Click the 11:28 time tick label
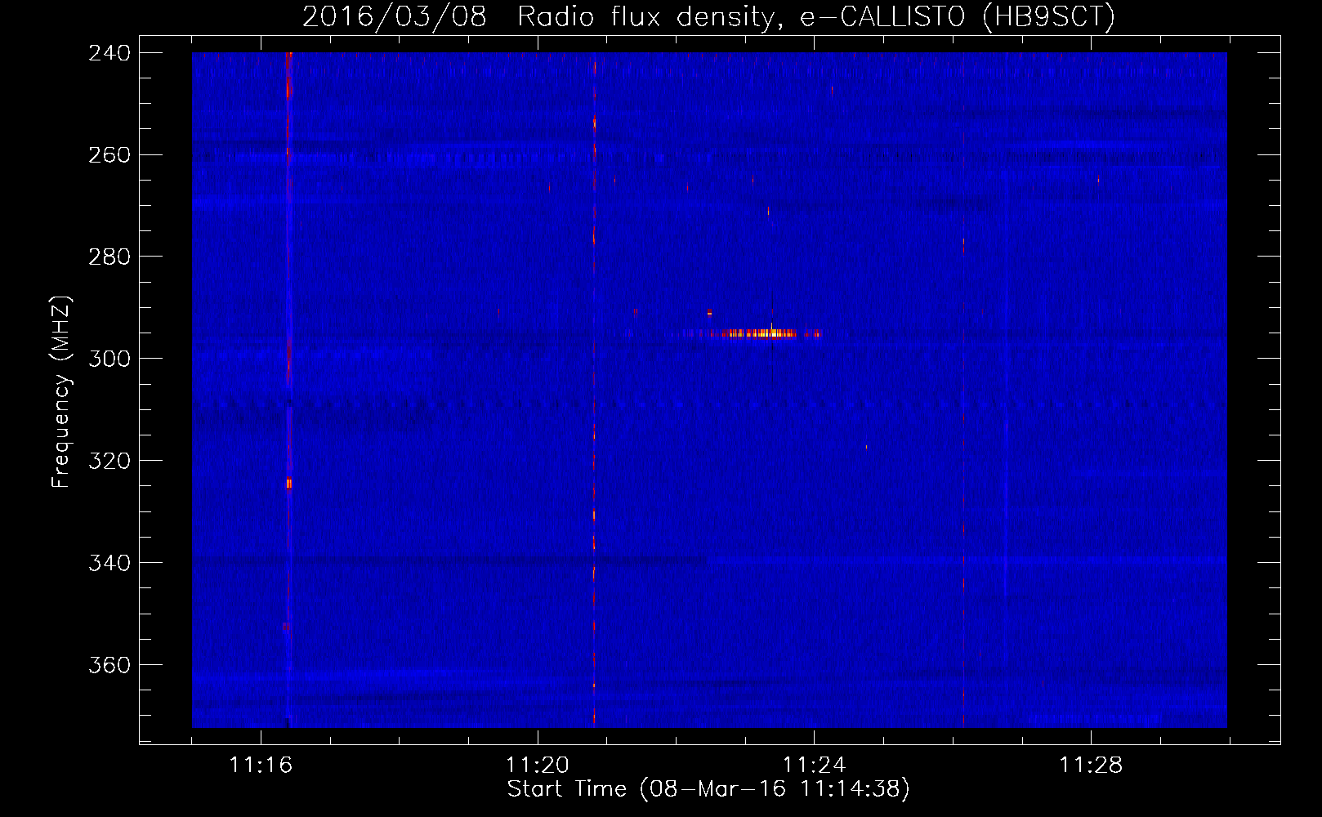 click(1091, 766)
